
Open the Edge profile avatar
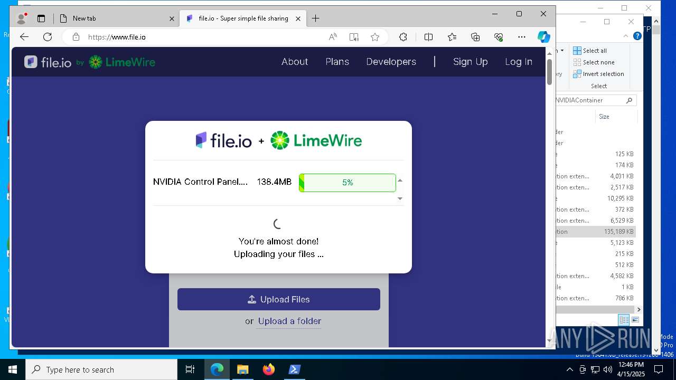22,18
